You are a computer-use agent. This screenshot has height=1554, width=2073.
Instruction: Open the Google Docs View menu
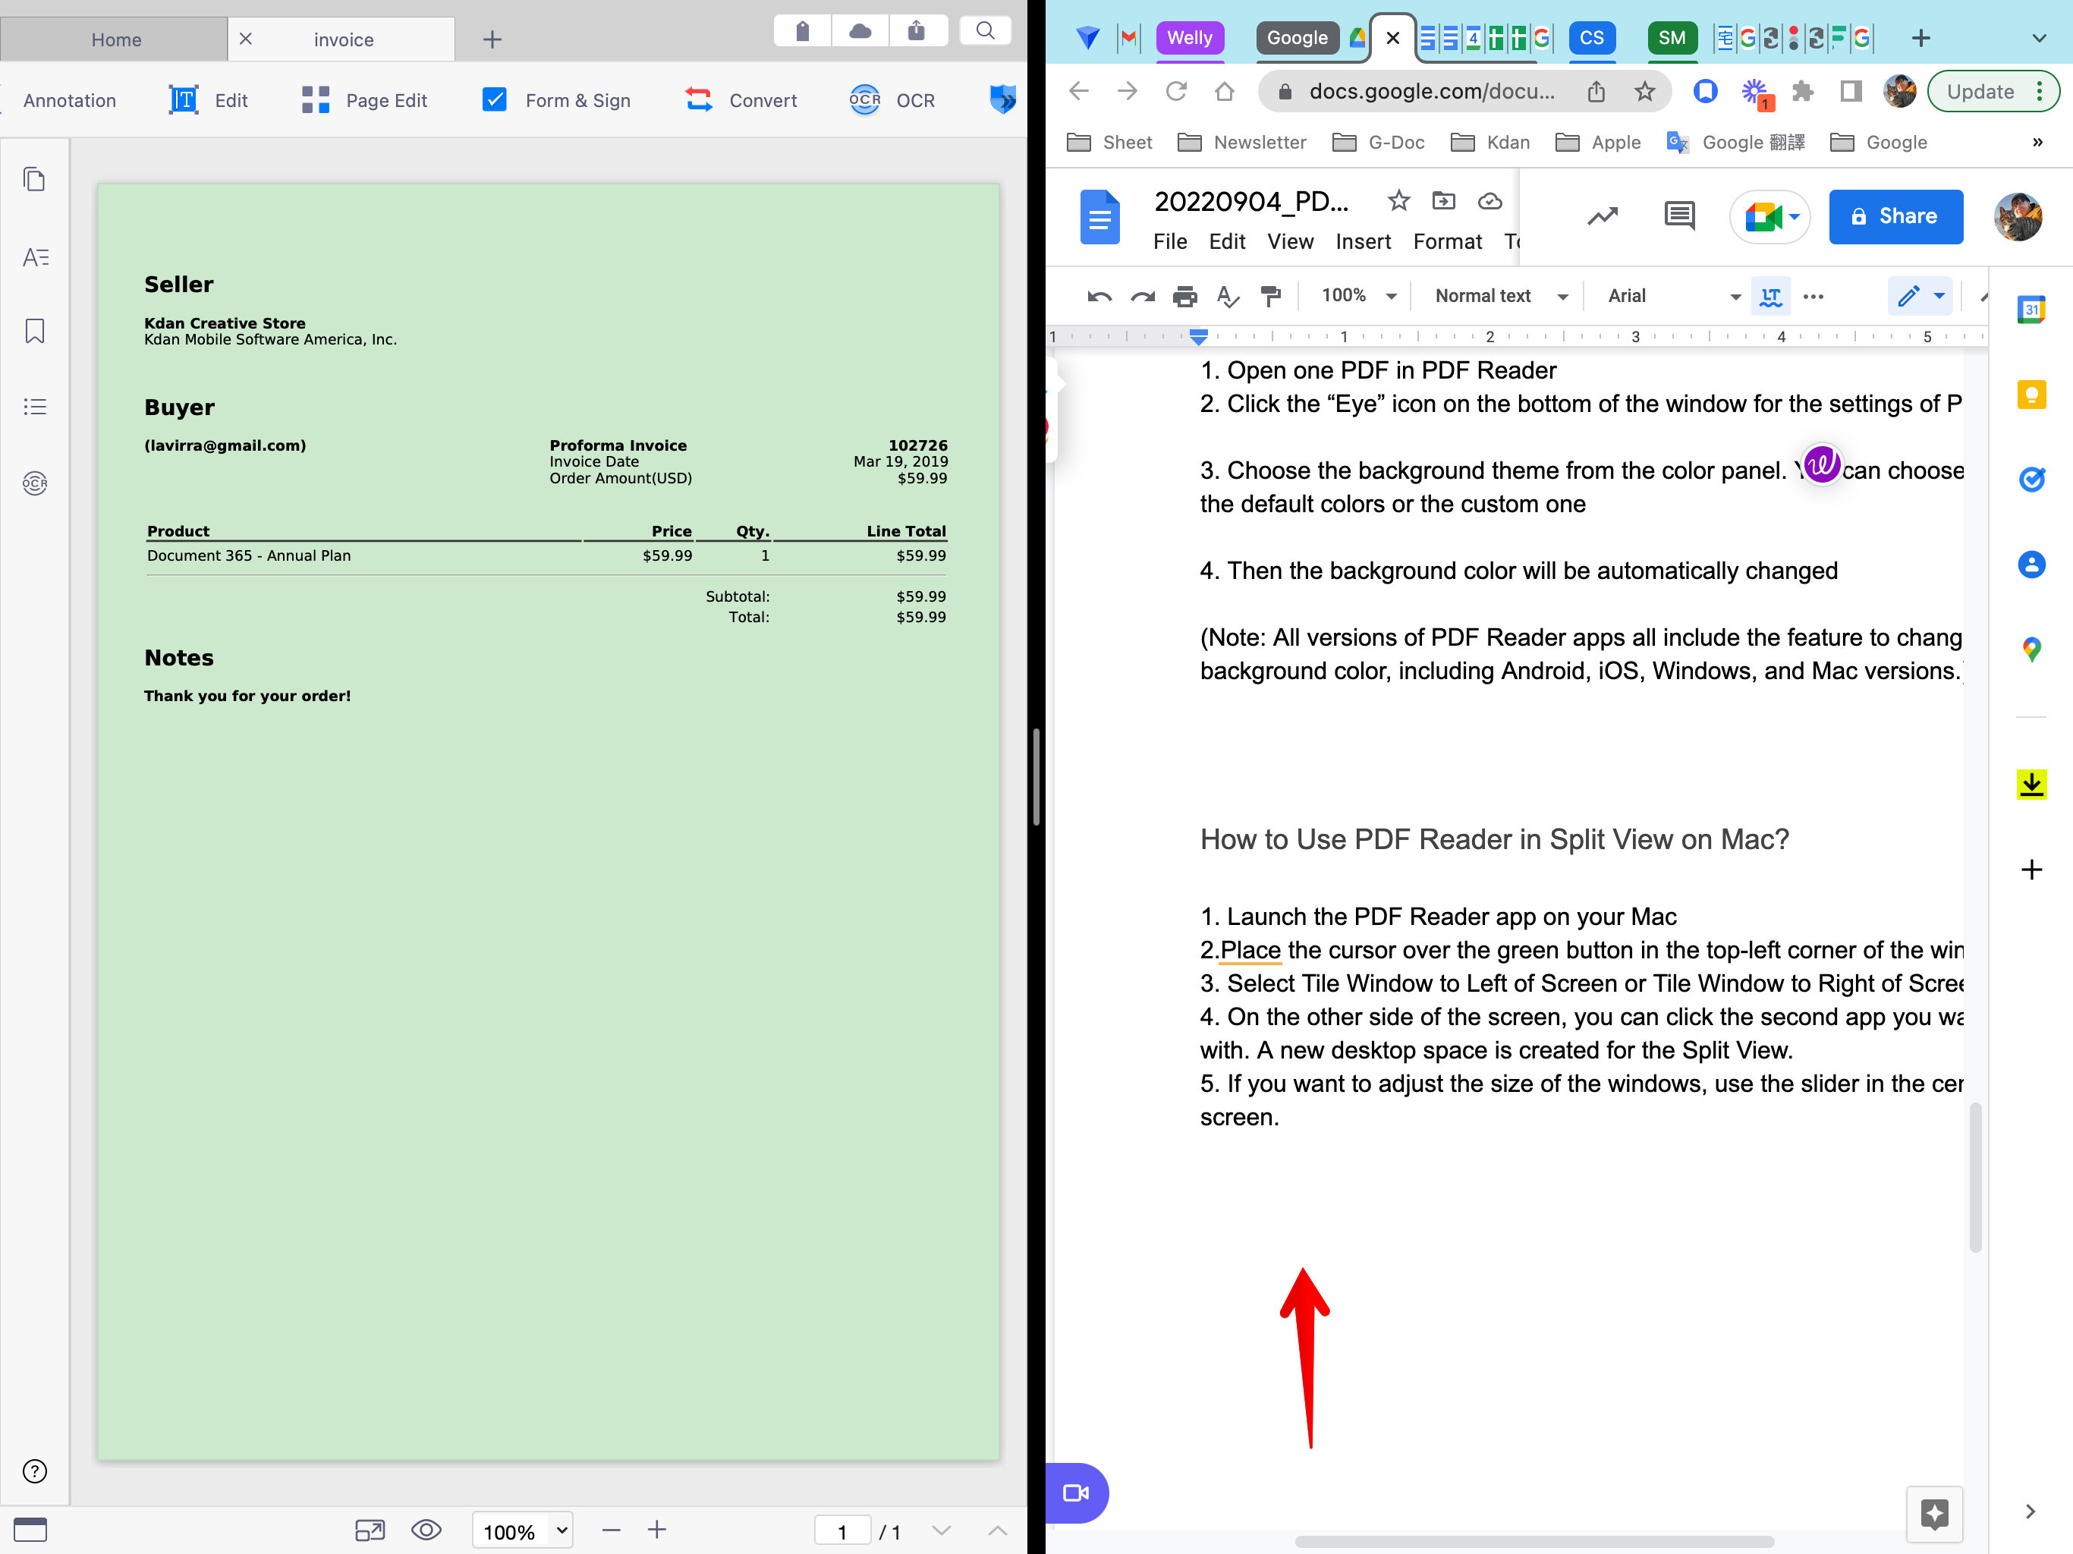coord(1291,242)
